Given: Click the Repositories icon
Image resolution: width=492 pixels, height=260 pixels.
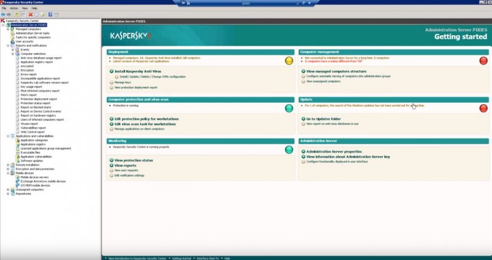Looking at the screenshot, I should (12, 194).
